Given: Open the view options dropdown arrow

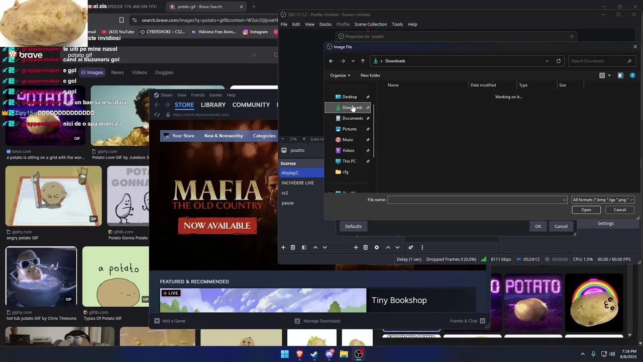Looking at the screenshot, I should click(609, 75).
